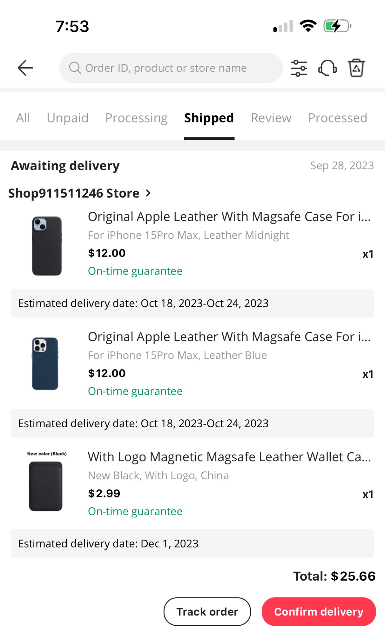
Task: Open the Processing orders tab
Action: click(x=136, y=118)
